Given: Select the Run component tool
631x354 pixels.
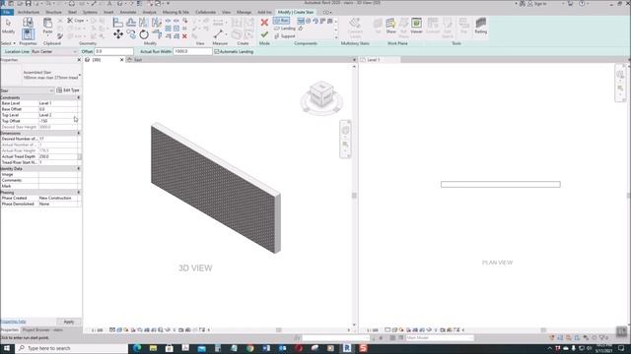Looking at the screenshot, I should coord(281,21).
